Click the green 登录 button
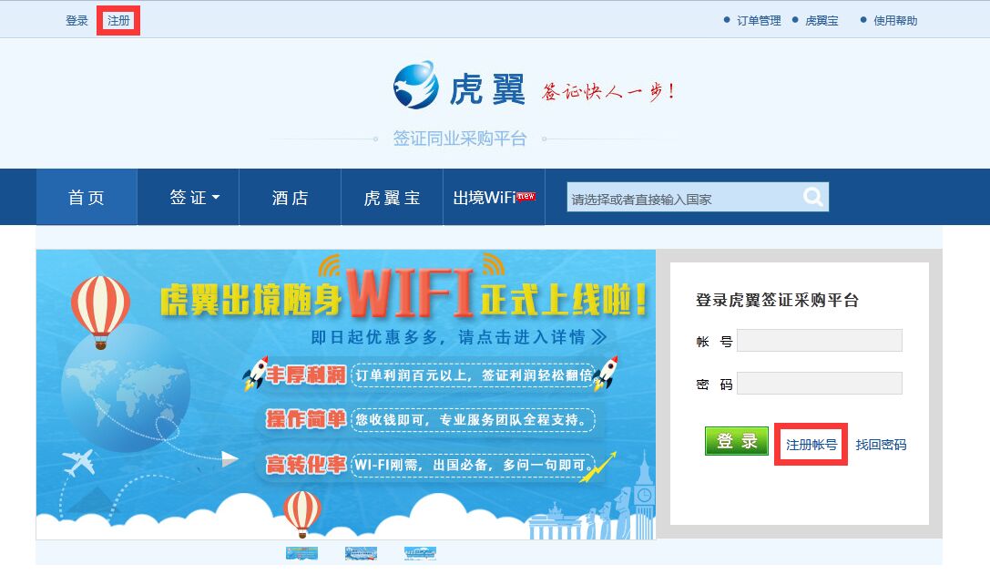Image resolution: width=990 pixels, height=575 pixels. 736,441
